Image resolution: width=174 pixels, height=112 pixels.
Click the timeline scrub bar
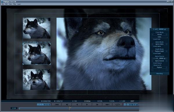tap(79, 108)
